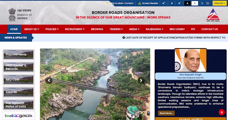Click the NEWS & UPDATES label
Viewport: 228px width, 120px height.
coord(16,38)
